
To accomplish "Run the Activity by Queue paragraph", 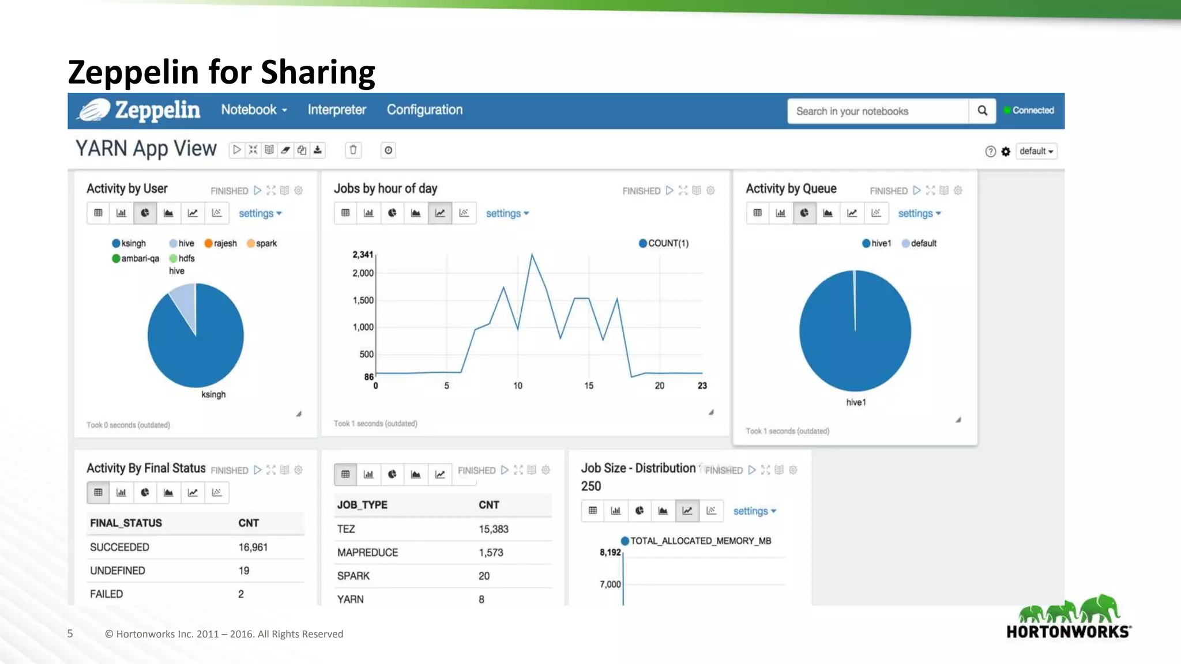I will (x=916, y=190).
